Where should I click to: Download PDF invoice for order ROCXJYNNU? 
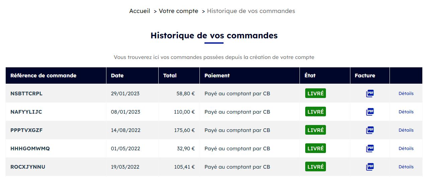370,167
